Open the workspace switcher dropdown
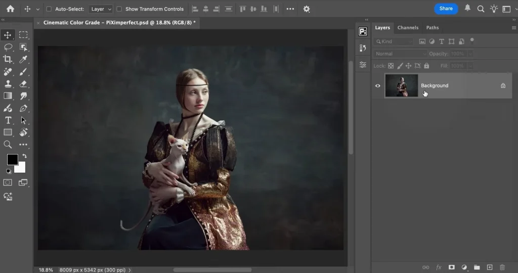518x273 pixels. coord(507,9)
